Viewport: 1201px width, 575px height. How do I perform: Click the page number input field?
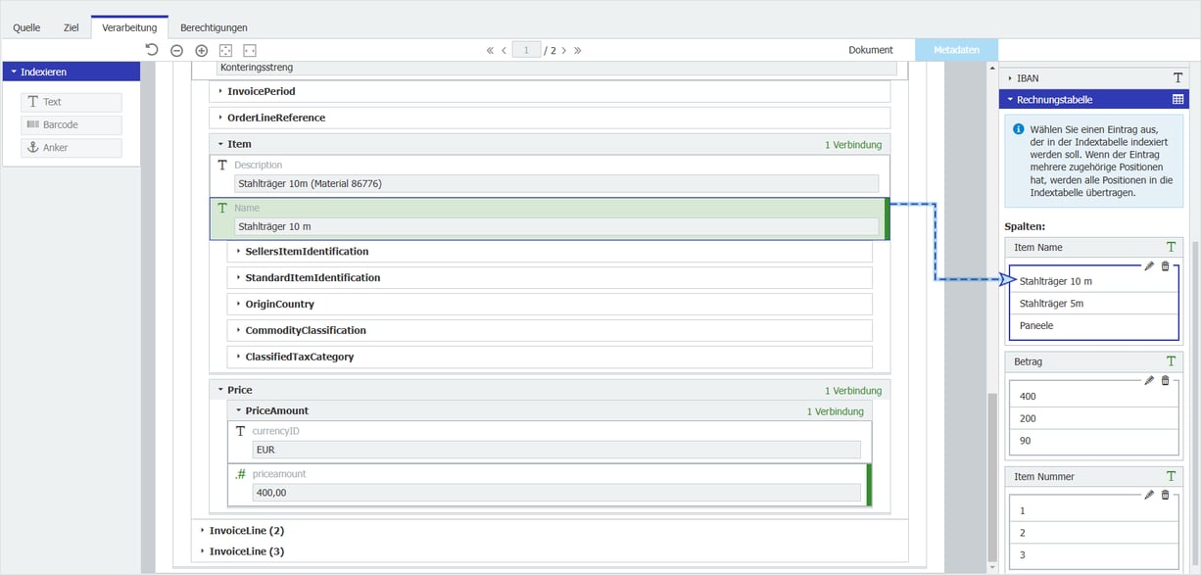[x=526, y=50]
